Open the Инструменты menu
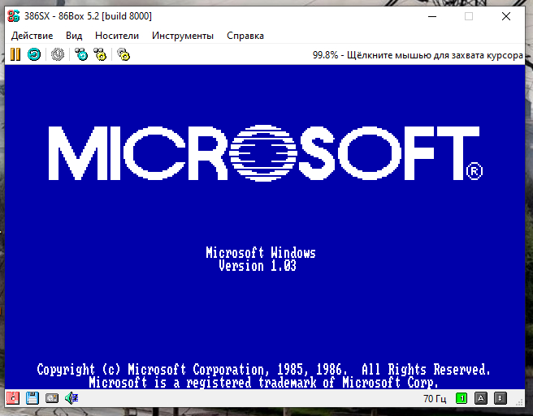533x416 pixels. [x=183, y=36]
